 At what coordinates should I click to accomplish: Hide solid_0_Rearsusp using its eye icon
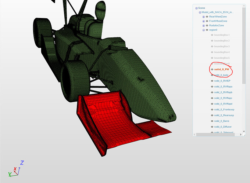pyautogui.click(x=212, y=115)
